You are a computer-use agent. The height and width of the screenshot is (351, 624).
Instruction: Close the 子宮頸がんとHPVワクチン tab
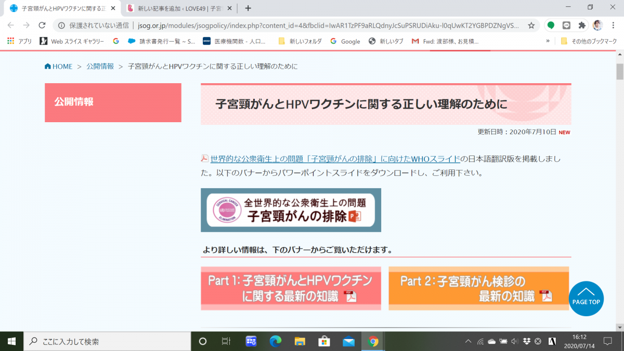pyautogui.click(x=113, y=8)
